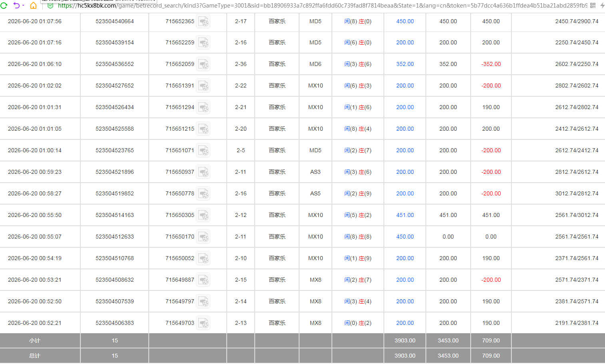
Task: Open replay video icon for game 715651294
Action: (204, 107)
